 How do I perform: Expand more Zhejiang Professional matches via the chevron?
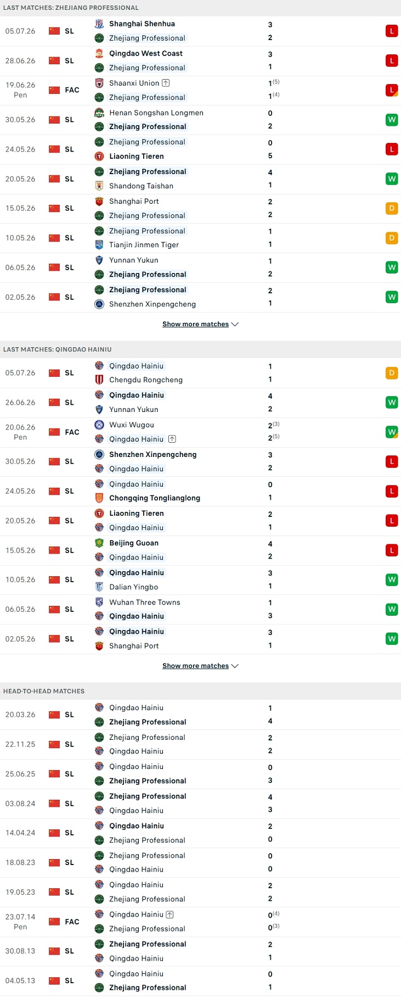coord(235,324)
